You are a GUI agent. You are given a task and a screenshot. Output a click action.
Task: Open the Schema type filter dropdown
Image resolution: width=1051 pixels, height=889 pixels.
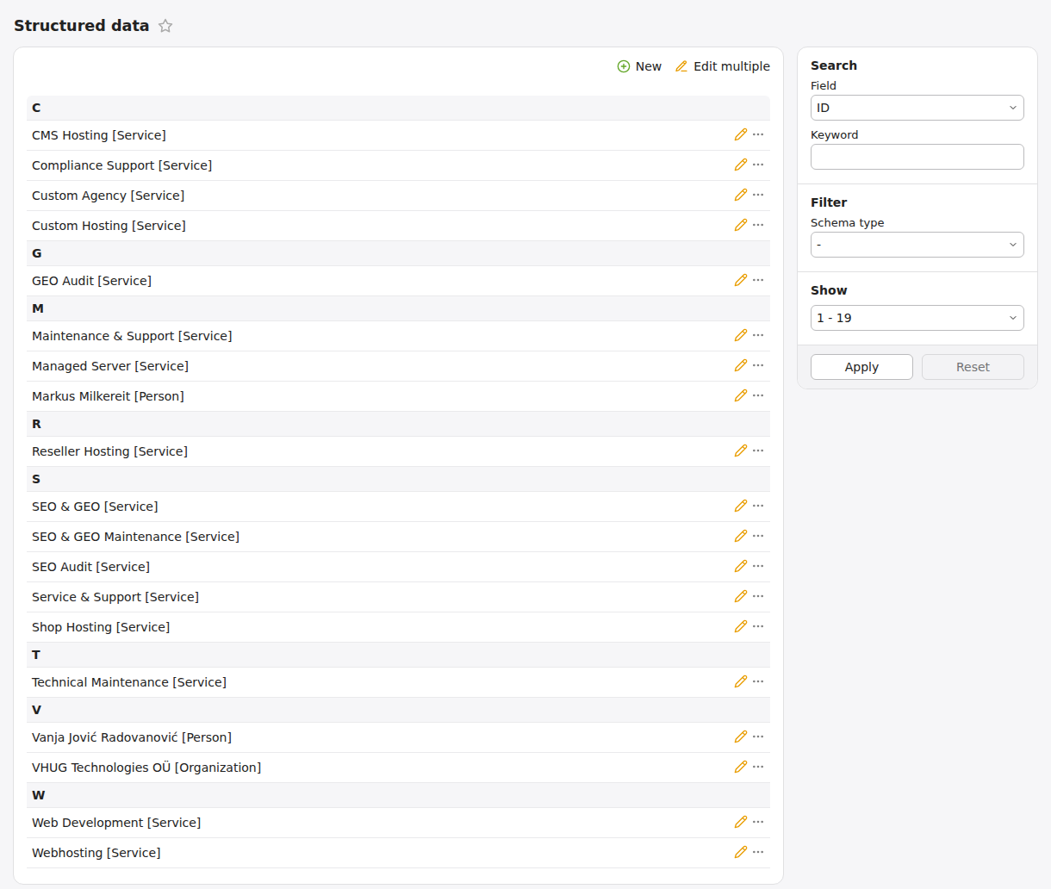tap(917, 245)
